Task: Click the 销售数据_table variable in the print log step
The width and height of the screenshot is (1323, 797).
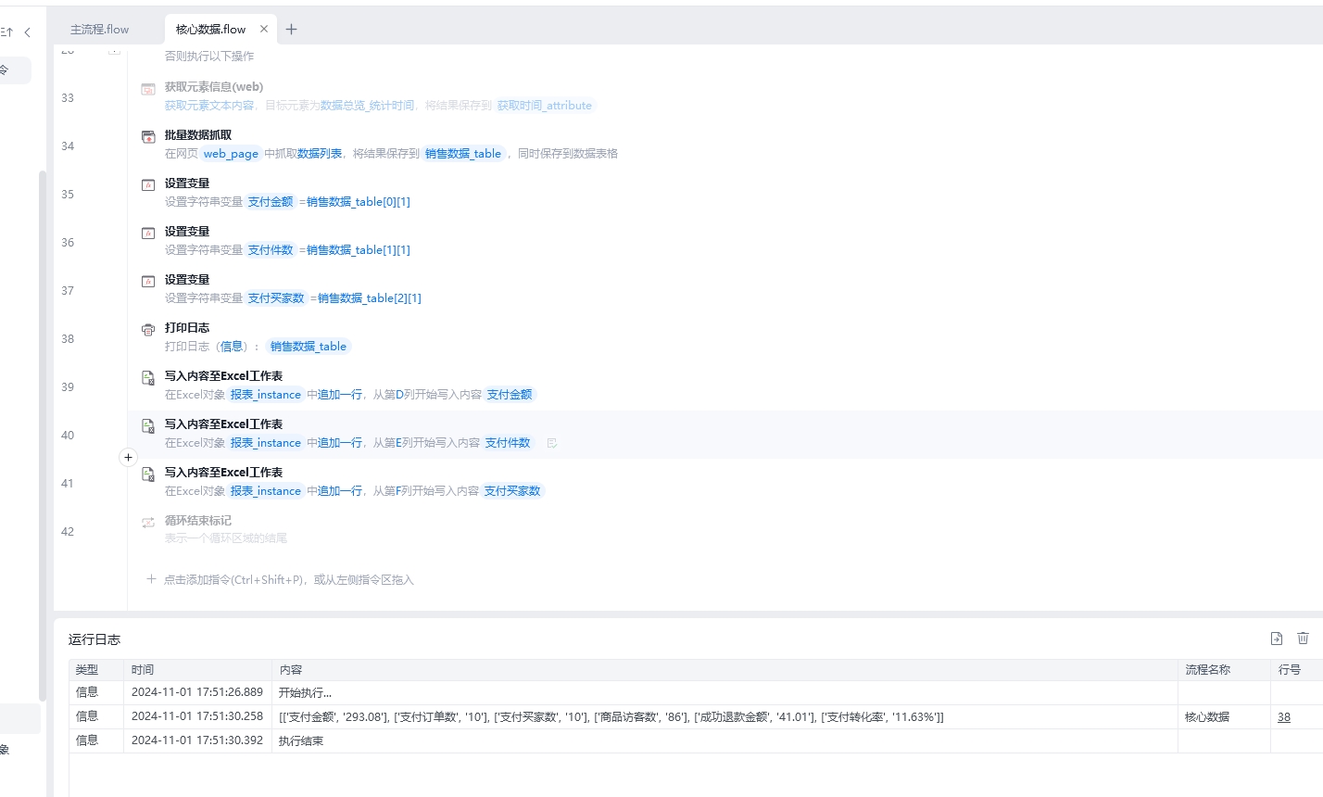Action: pyautogui.click(x=308, y=347)
